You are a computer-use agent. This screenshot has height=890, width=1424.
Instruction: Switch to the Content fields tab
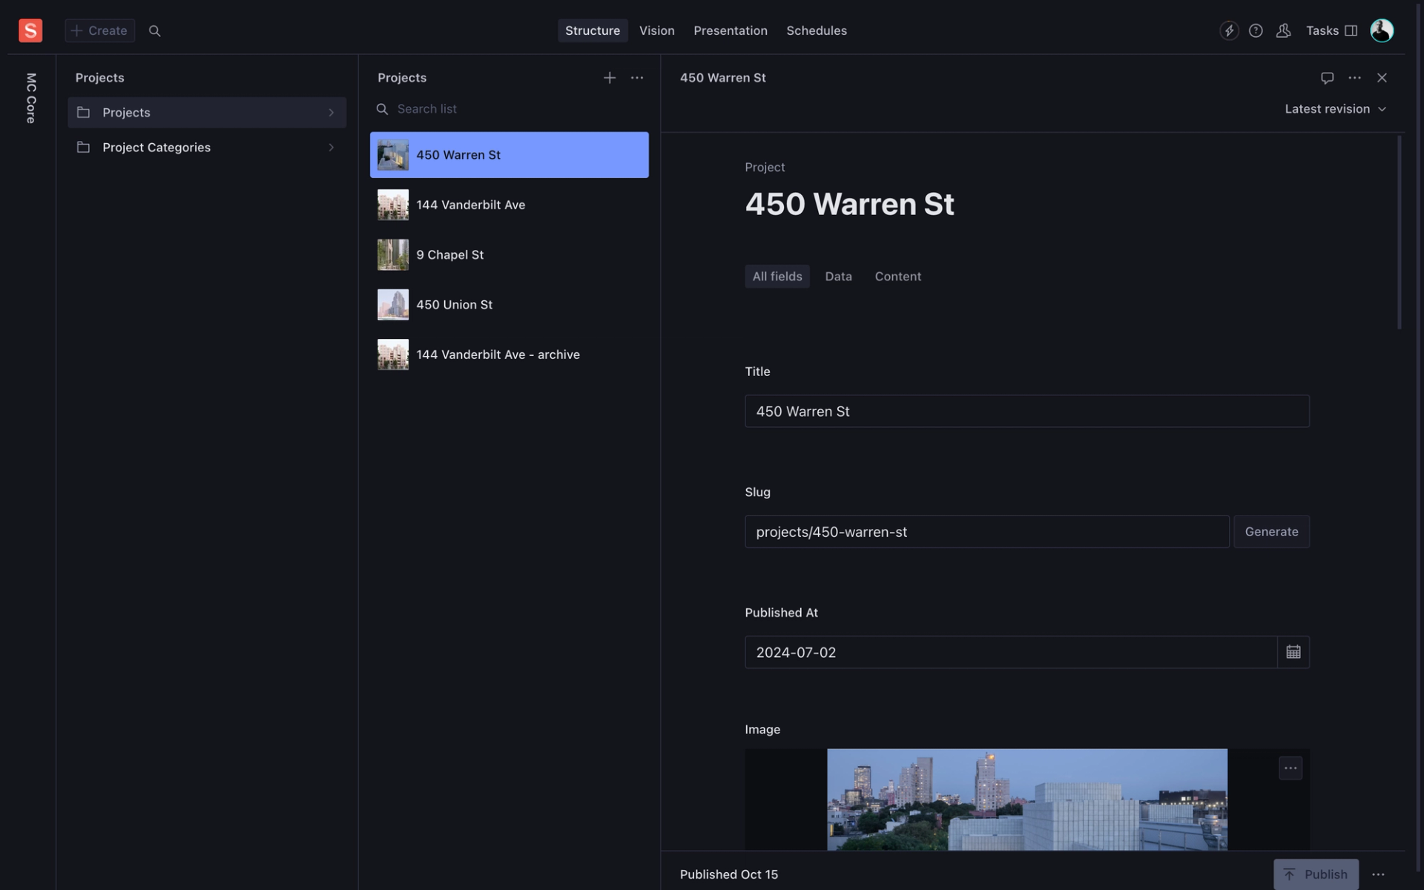[897, 277]
